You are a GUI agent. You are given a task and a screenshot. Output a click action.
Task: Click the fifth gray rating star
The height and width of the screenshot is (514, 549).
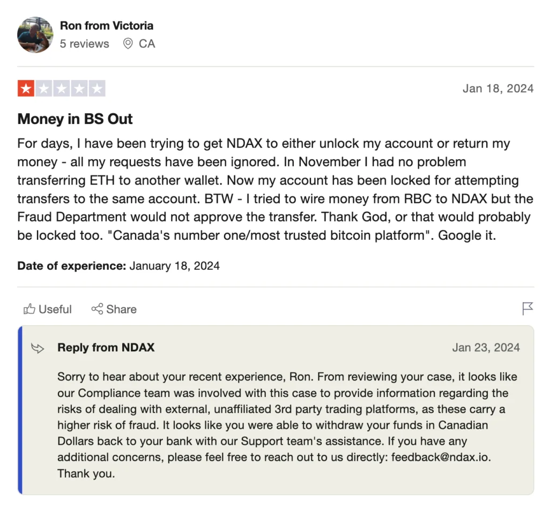pos(97,89)
